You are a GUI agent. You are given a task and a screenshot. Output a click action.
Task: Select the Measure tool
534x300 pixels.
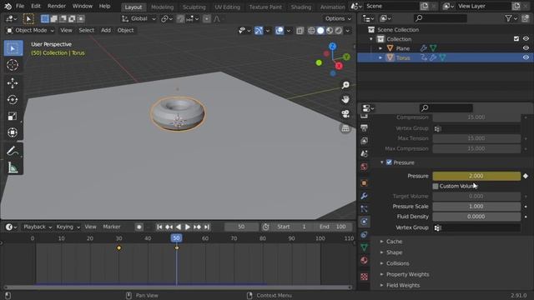(x=13, y=167)
